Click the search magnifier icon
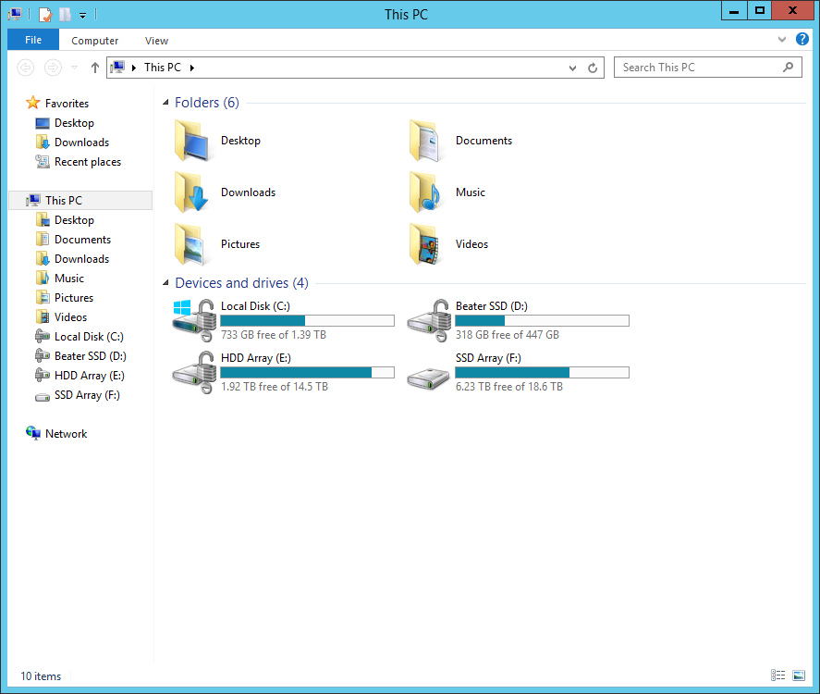 click(x=788, y=67)
